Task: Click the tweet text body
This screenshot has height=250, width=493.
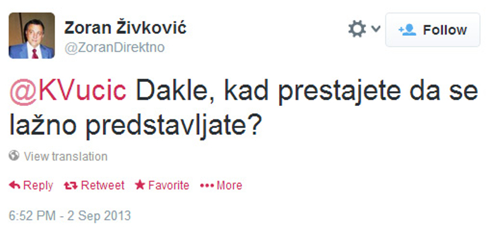Action: tap(243, 108)
